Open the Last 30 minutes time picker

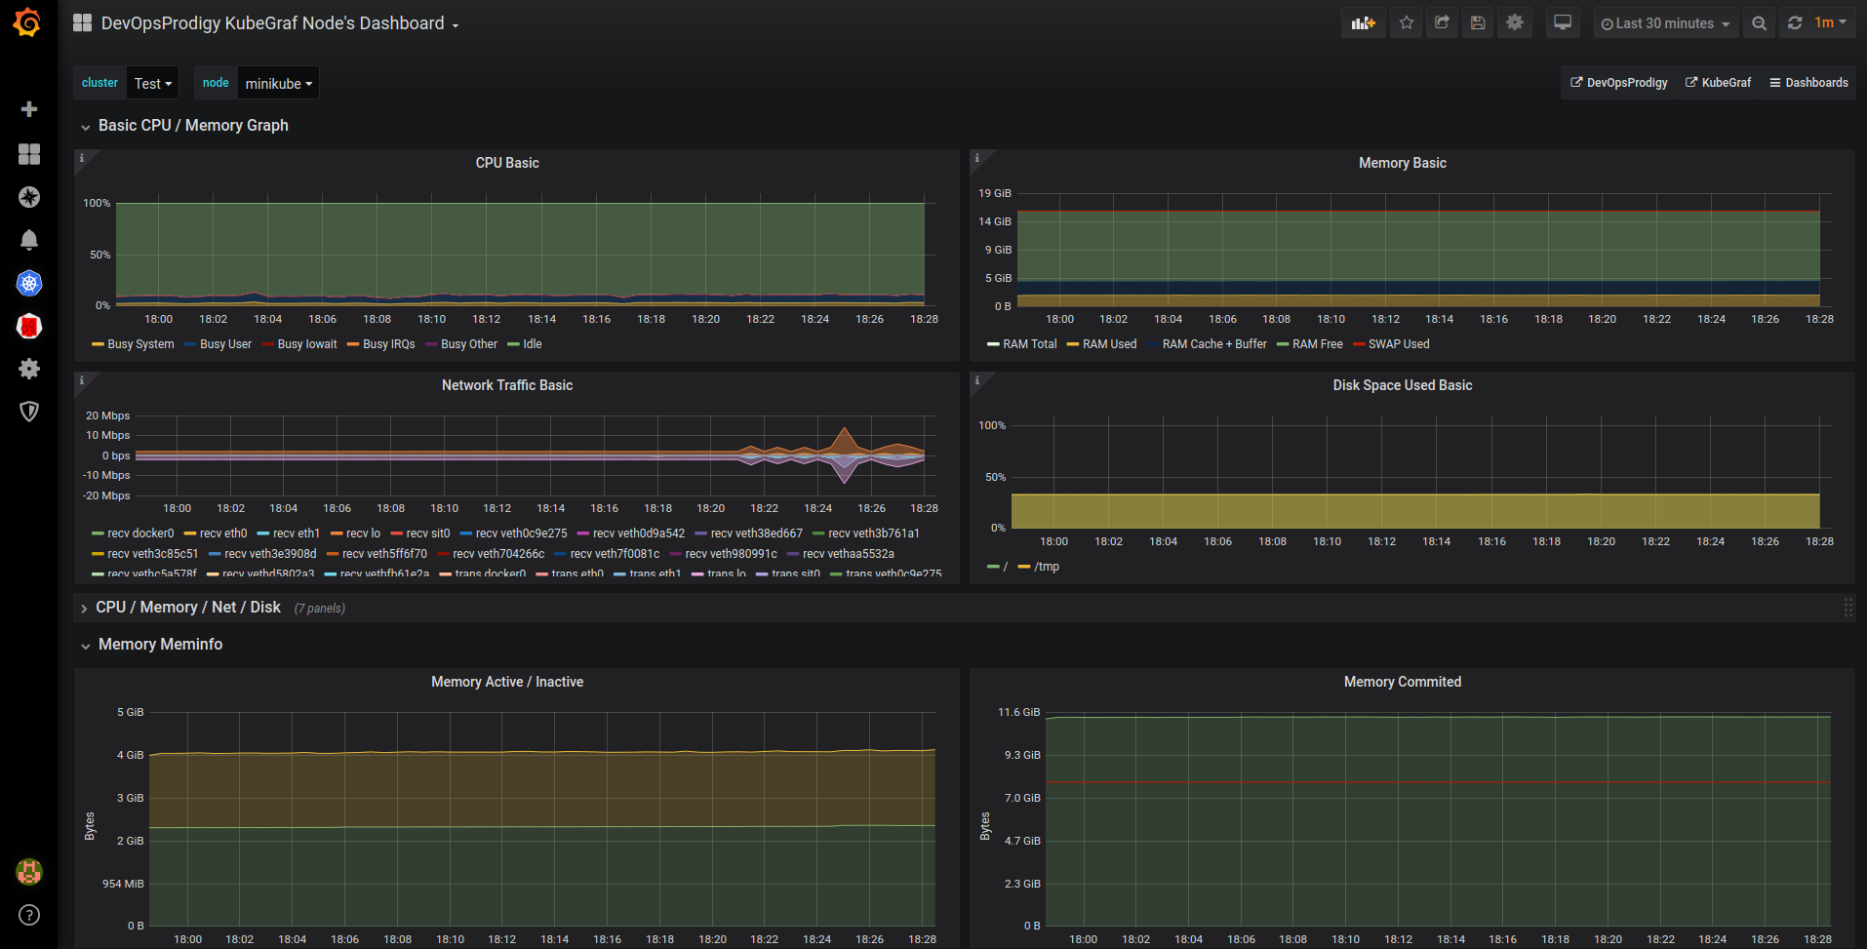pyautogui.click(x=1665, y=23)
